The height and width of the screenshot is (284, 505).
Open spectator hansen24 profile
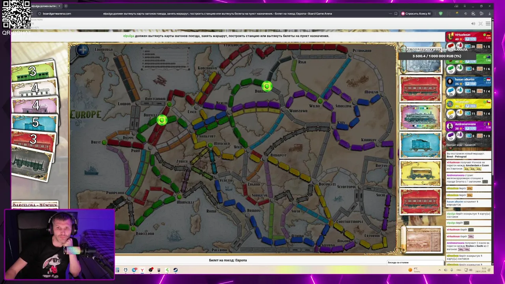coord(470,145)
